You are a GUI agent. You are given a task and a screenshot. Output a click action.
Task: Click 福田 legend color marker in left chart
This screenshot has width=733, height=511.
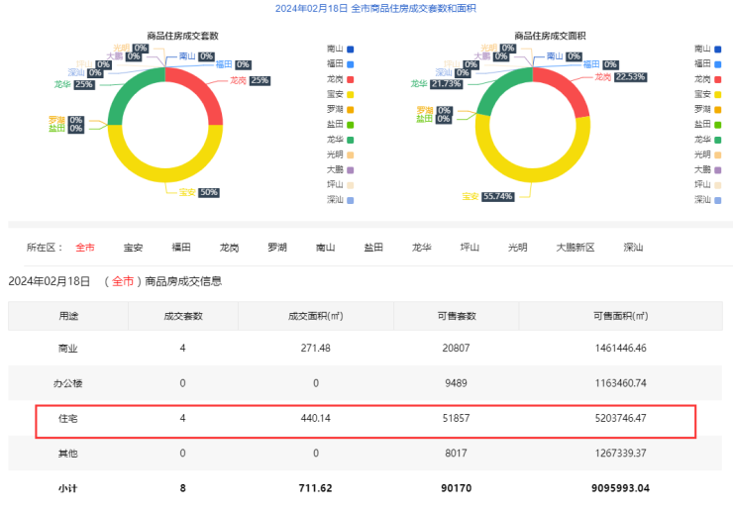click(x=351, y=64)
